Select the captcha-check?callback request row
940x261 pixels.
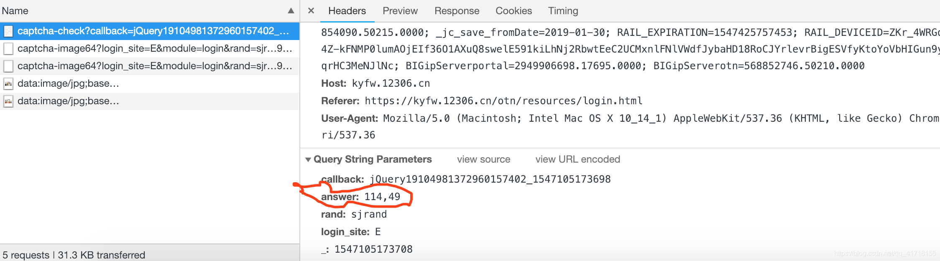[x=150, y=31]
